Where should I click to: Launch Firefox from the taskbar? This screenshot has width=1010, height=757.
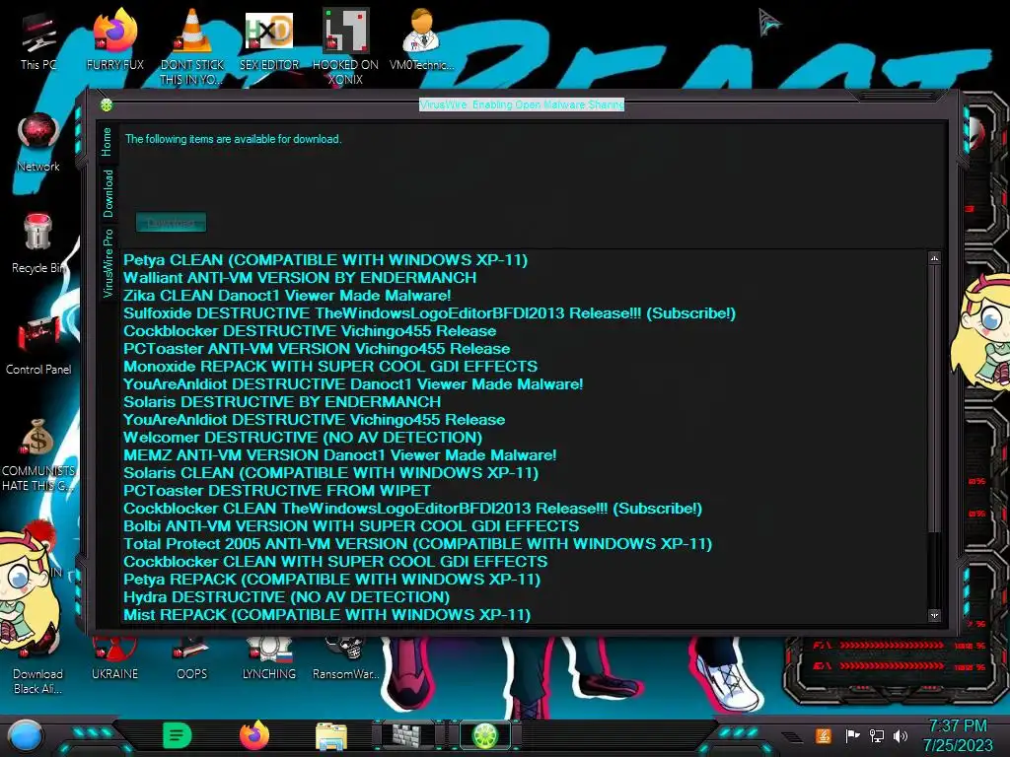[254, 735]
